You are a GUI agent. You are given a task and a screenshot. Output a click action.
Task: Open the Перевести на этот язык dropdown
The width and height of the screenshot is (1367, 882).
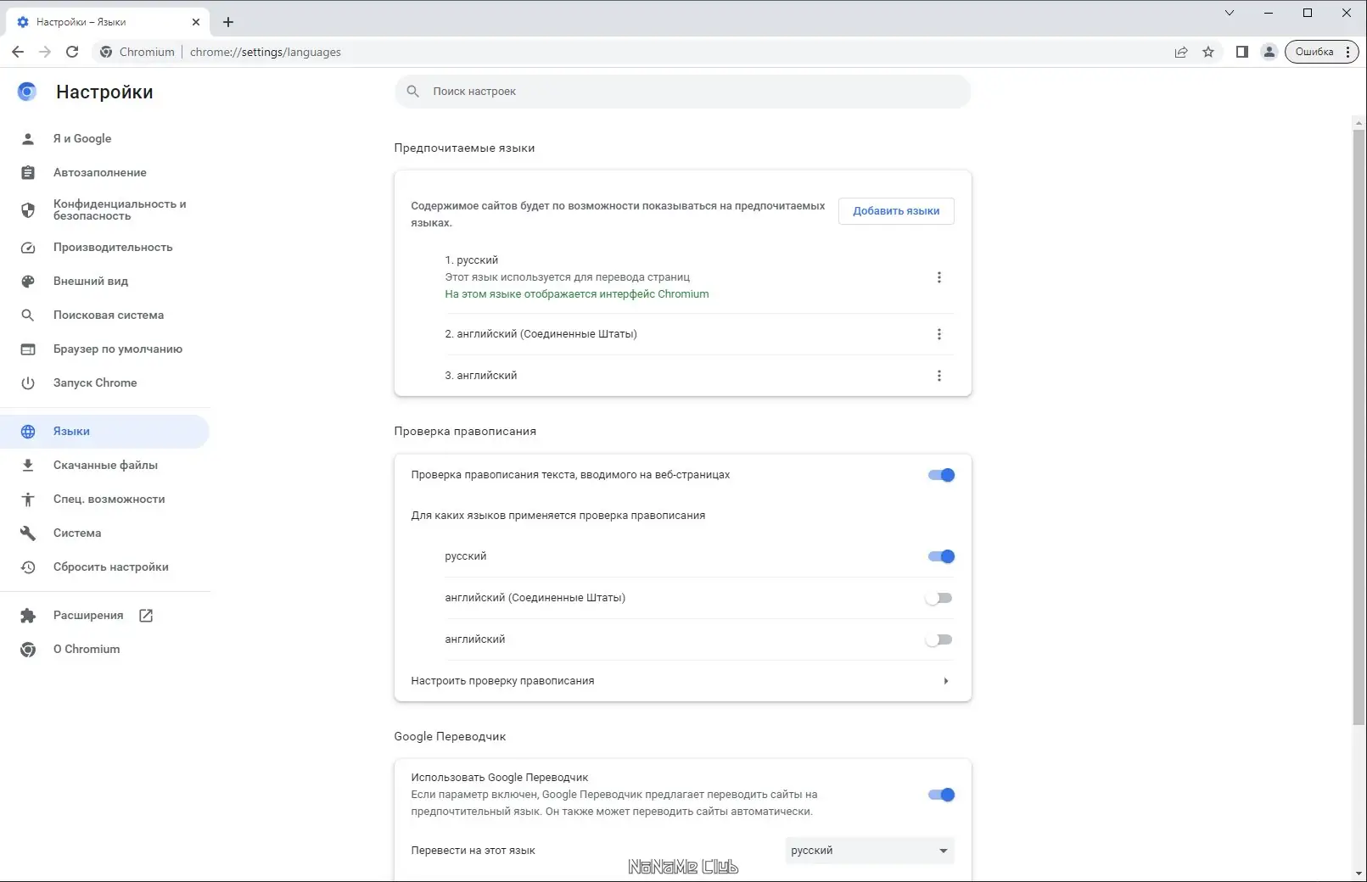[868, 850]
